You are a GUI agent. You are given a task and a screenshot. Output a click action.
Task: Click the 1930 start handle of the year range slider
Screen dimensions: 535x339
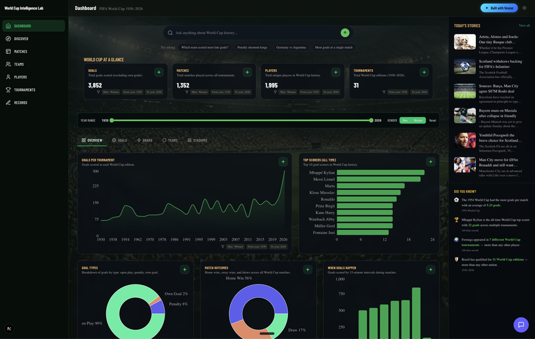pyautogui.click(x=112, y=120)
